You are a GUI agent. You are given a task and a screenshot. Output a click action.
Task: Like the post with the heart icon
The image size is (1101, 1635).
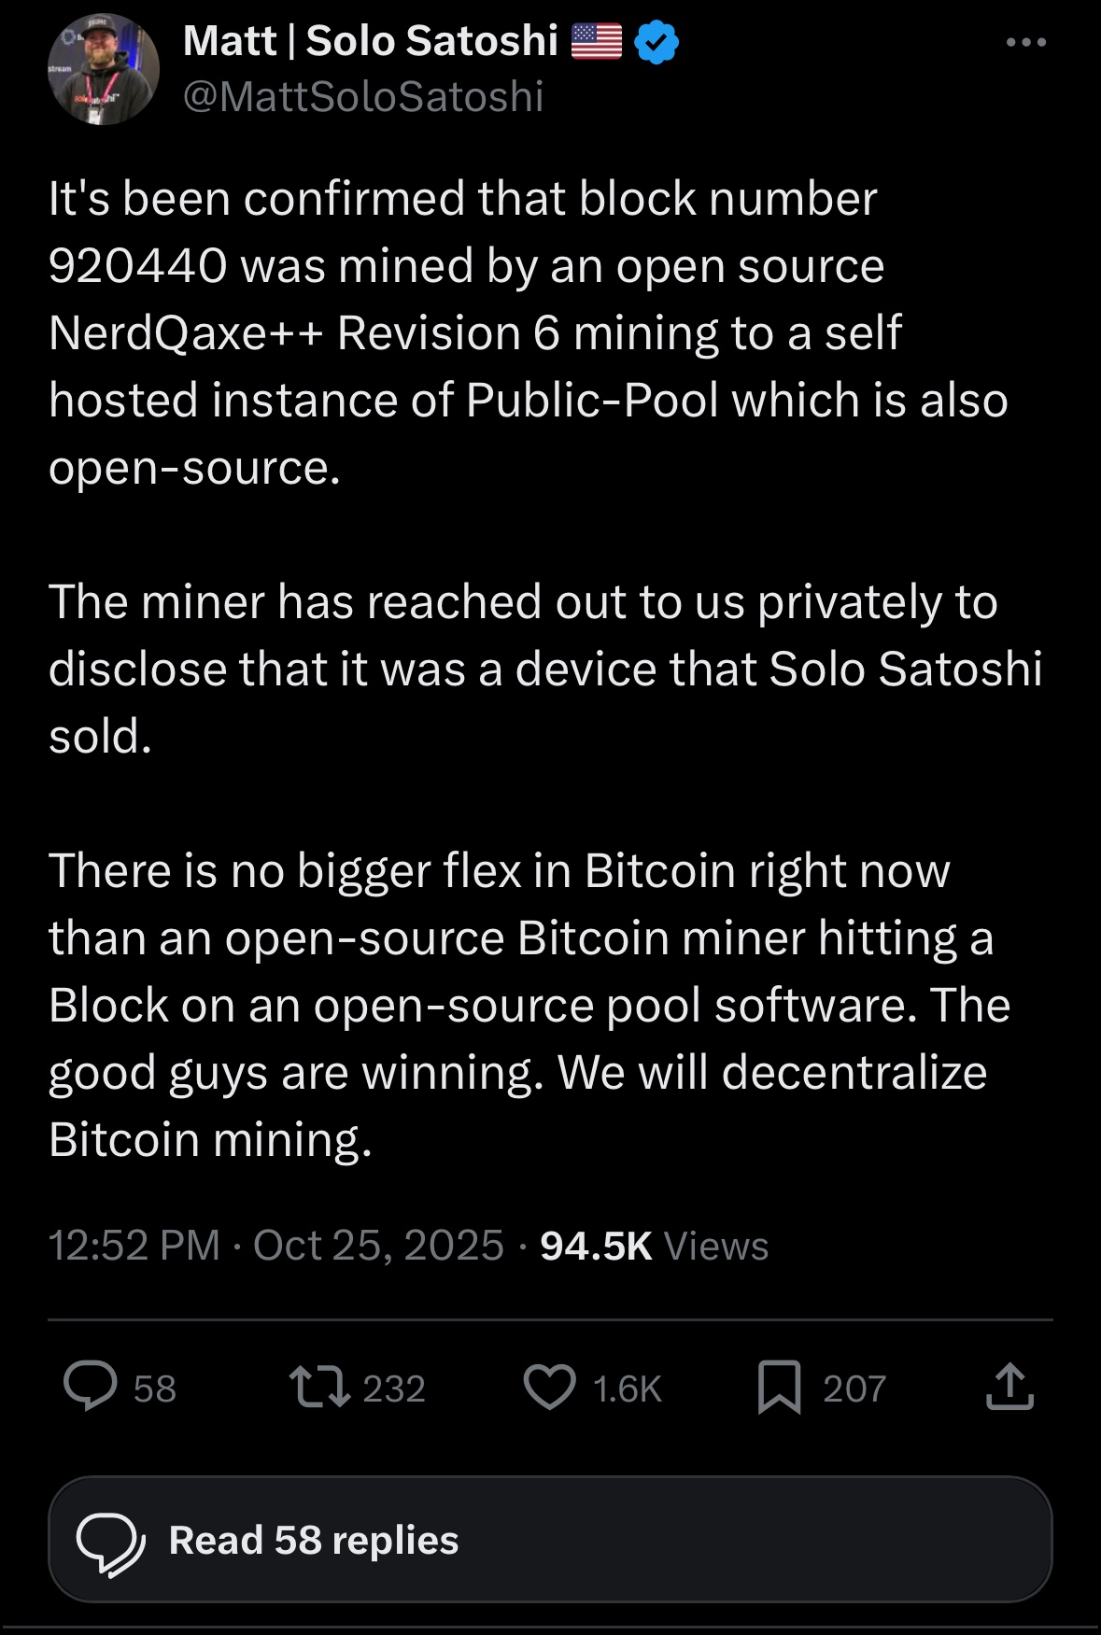click(x=549, y=1387)
